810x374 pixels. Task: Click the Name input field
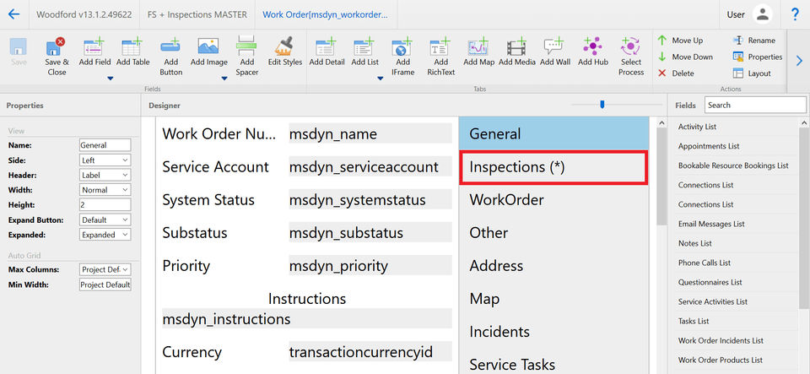(x=105, y=145)
